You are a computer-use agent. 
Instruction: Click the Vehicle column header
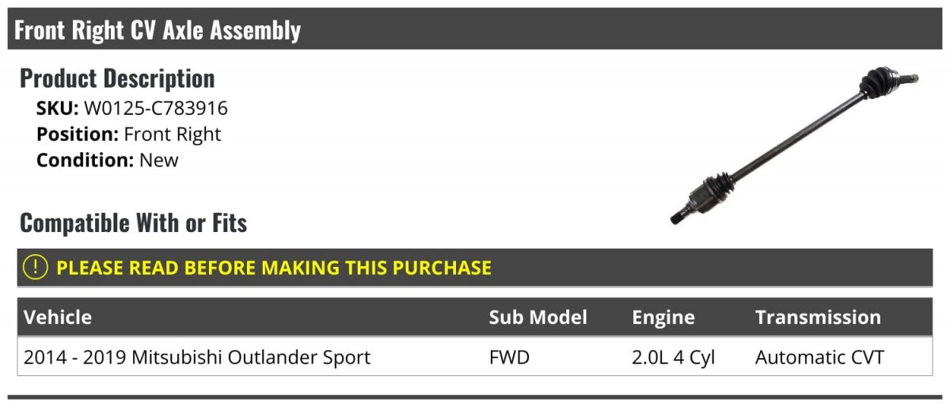(x=58, y=318)
